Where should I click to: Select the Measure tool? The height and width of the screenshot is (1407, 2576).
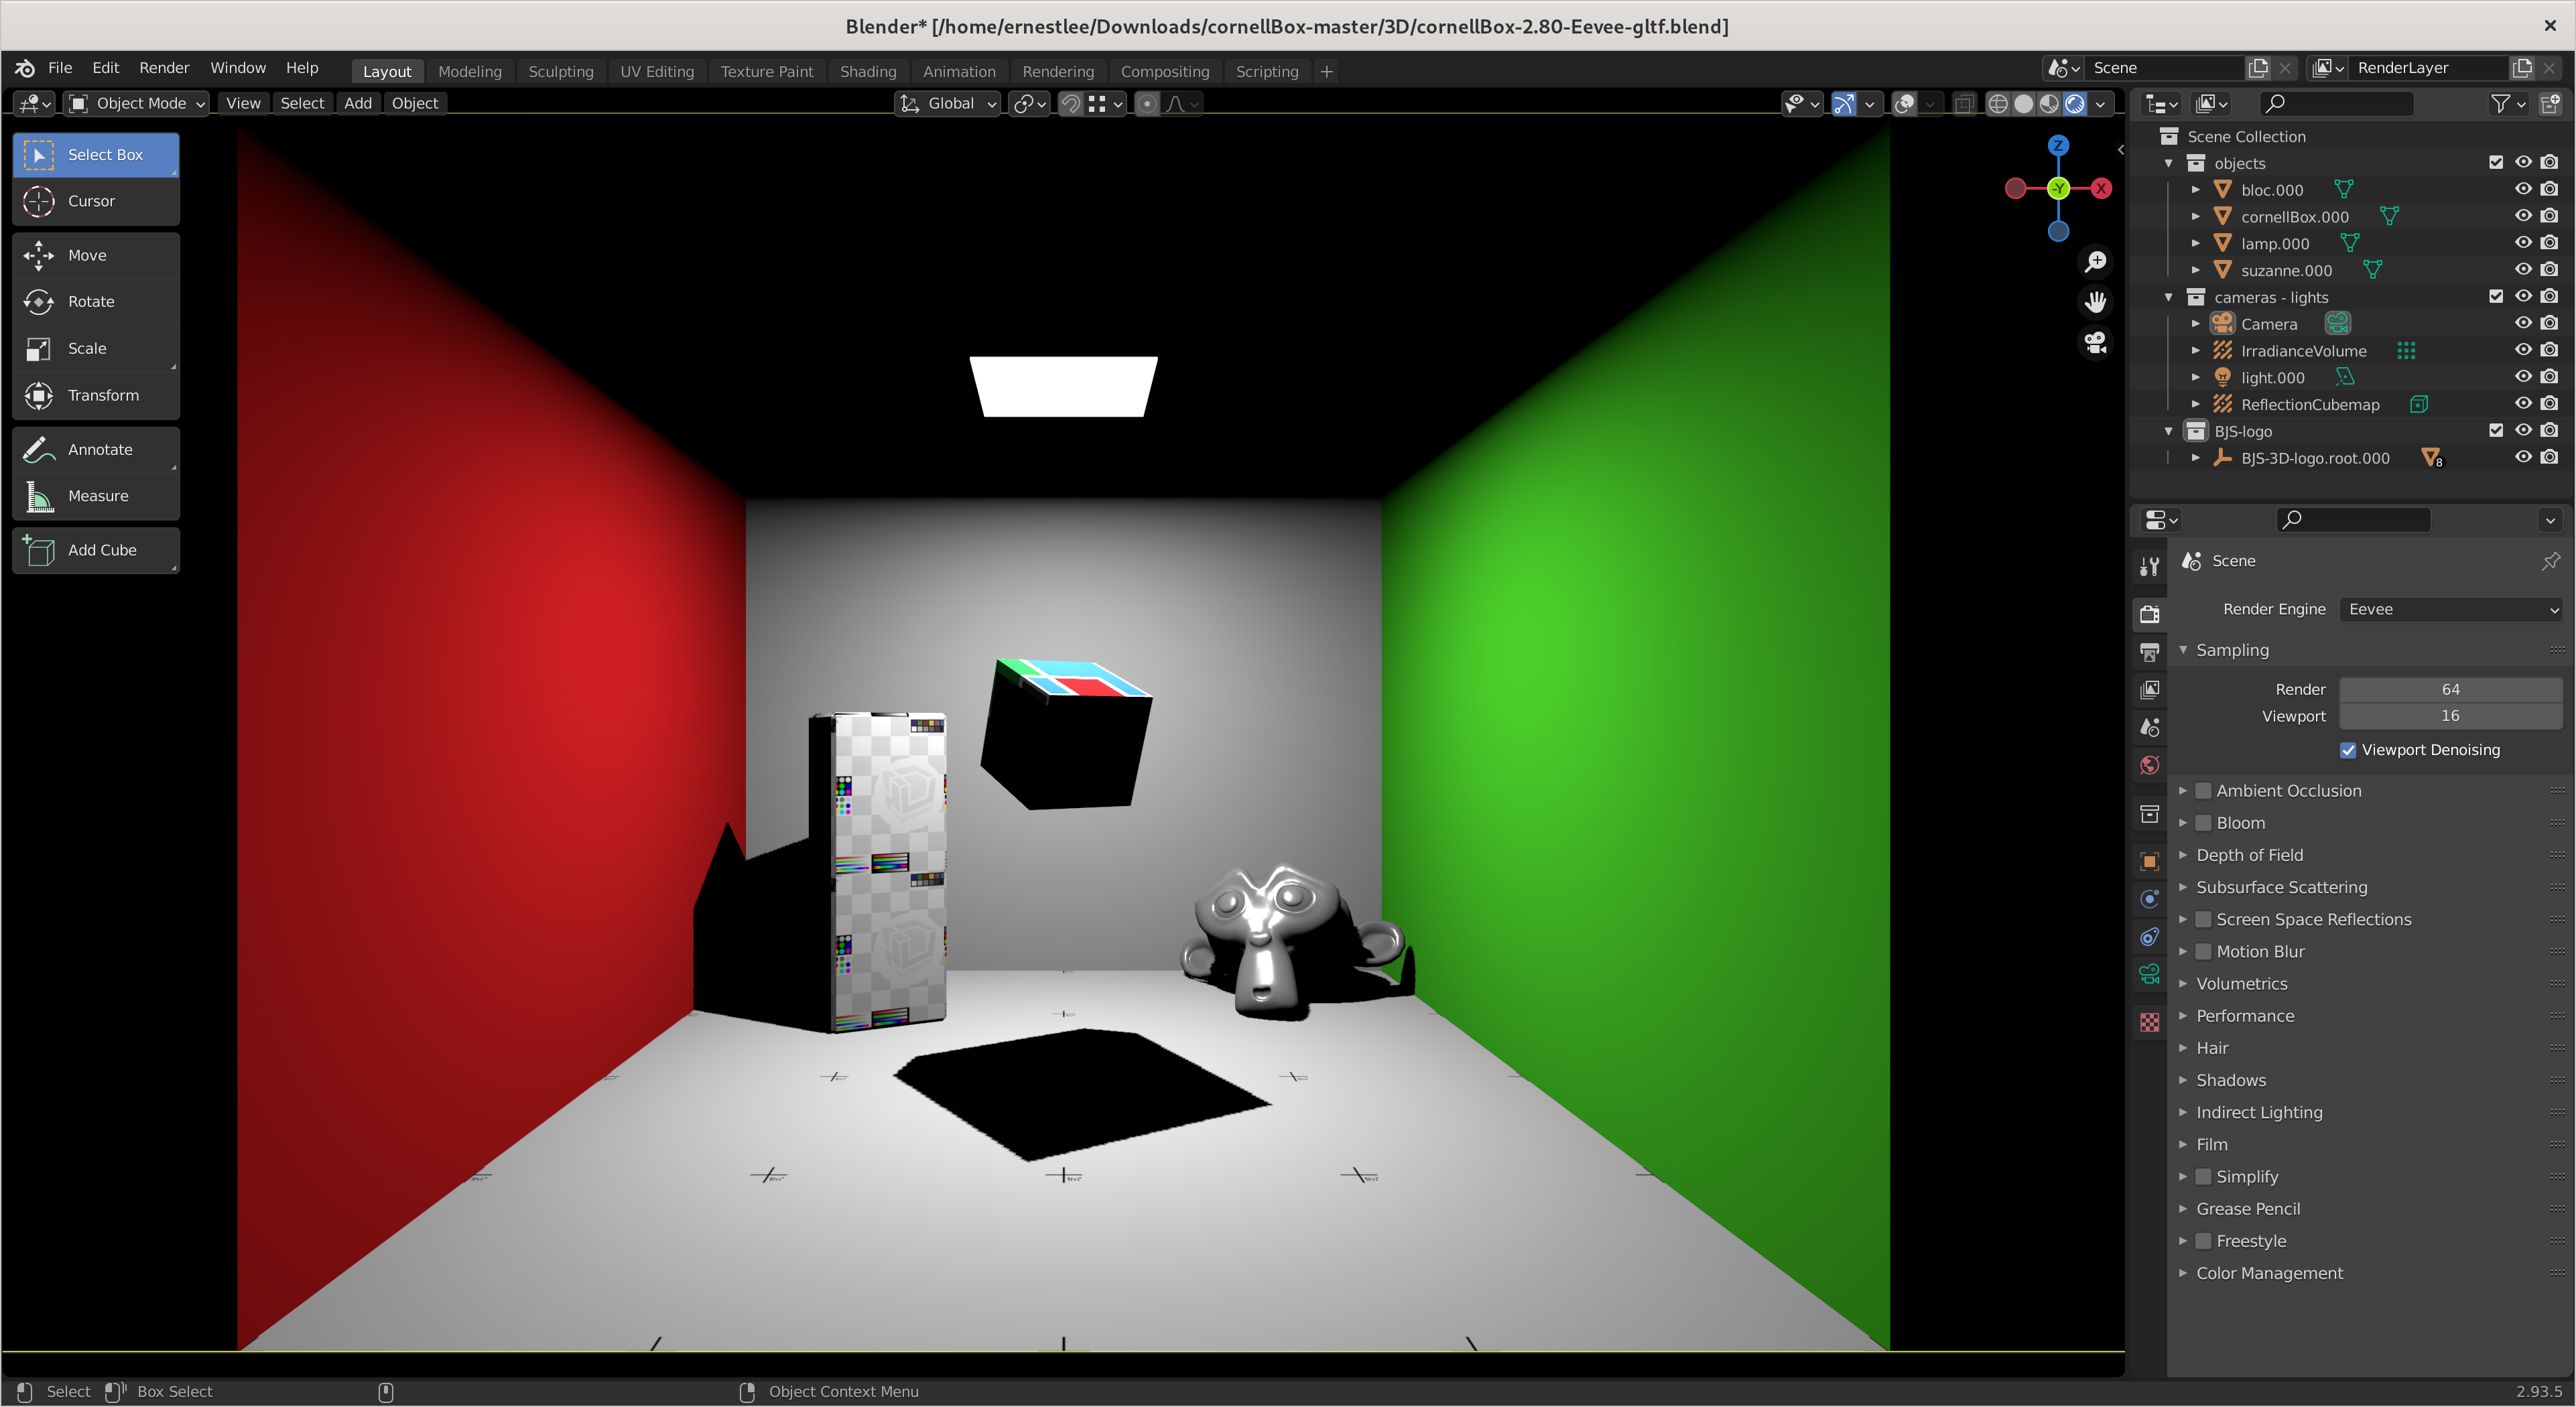[96, 495]
